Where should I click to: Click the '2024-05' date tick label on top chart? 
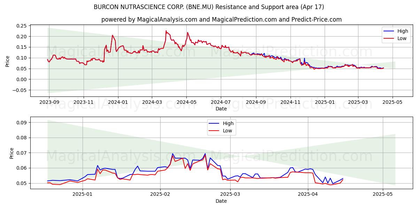[186, 102]
